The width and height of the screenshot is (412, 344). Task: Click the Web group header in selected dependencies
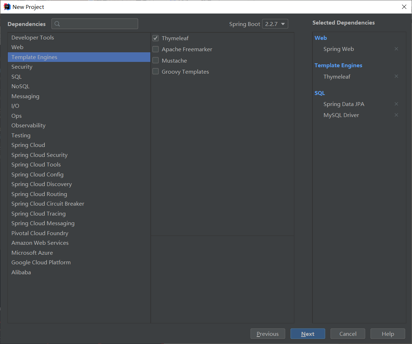[321, 38]
